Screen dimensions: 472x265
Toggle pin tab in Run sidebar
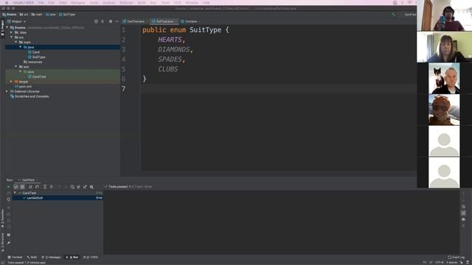[x=8, y=243]
